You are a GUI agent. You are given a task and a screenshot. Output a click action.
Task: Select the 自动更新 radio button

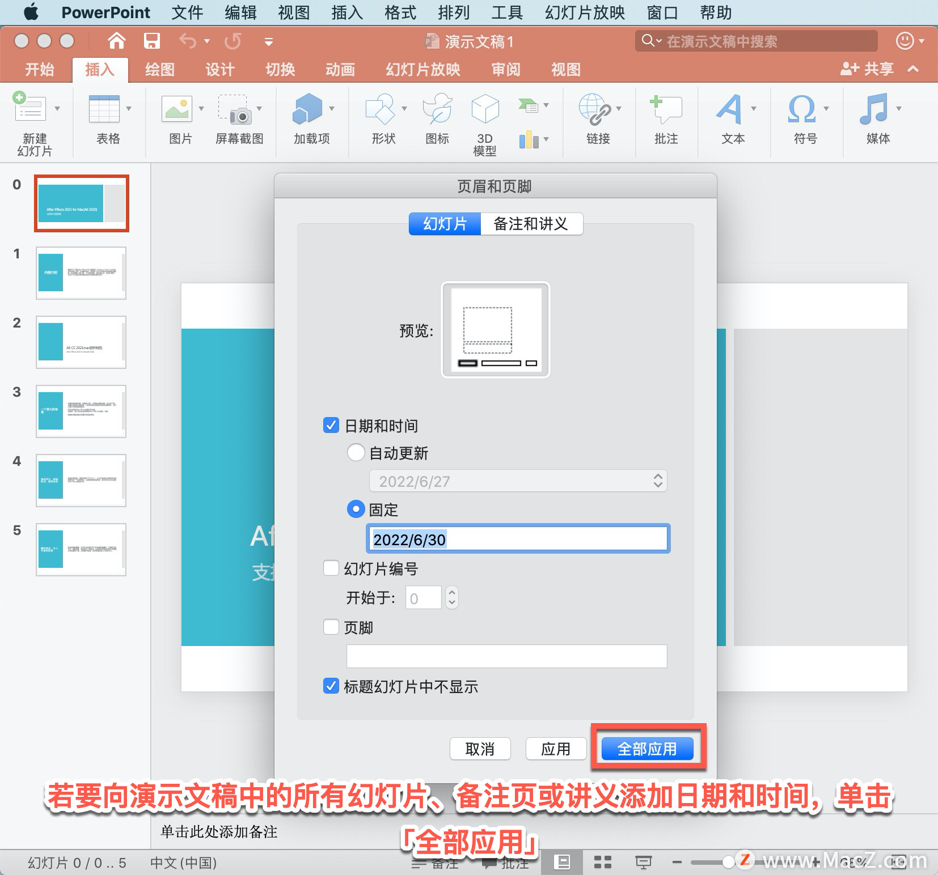[x=356, y=452]
